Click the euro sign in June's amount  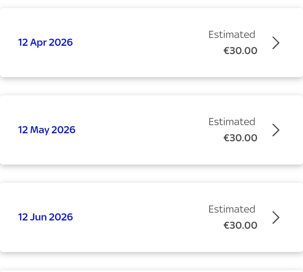(x=226, y=225)
